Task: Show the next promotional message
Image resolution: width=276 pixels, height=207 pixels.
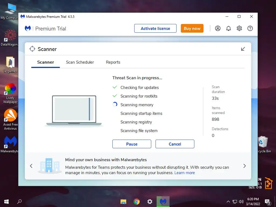Action: click(x=244, y=166)
